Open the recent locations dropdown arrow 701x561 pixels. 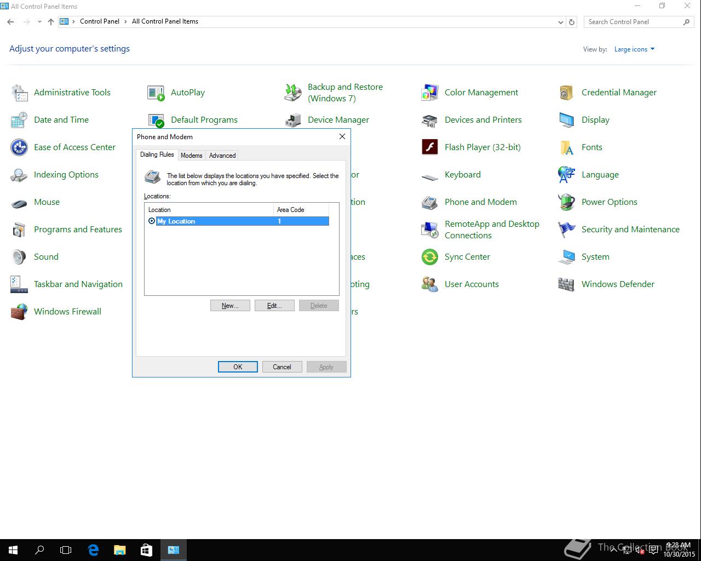click(39, 22)
